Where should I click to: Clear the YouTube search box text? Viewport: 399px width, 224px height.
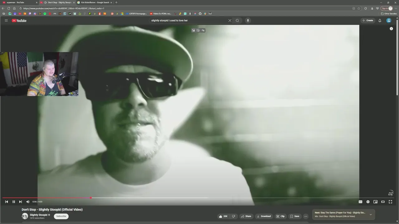tap(230, 21)
